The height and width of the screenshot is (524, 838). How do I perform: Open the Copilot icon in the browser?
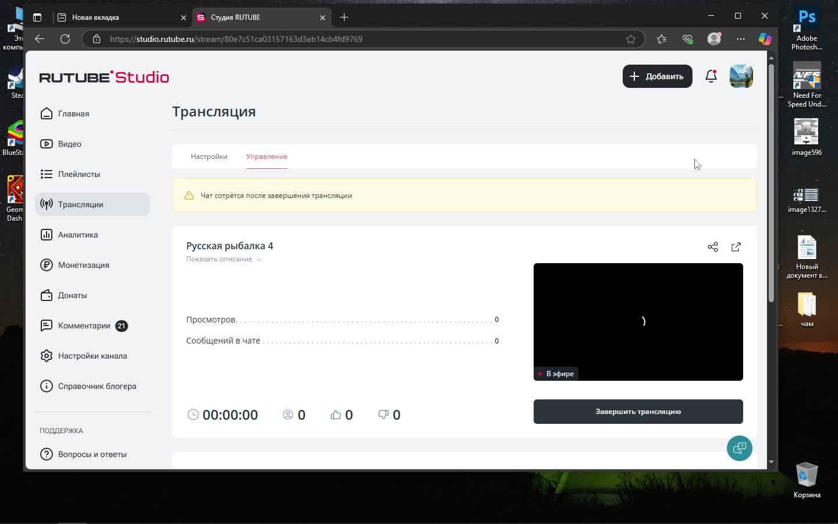tap(765, 39)
